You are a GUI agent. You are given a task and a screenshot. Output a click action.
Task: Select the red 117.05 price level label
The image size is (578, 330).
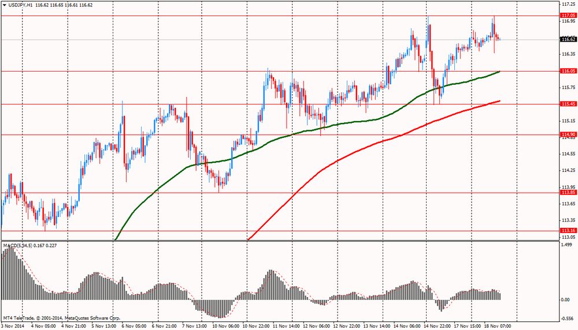(x=568, y=16)
